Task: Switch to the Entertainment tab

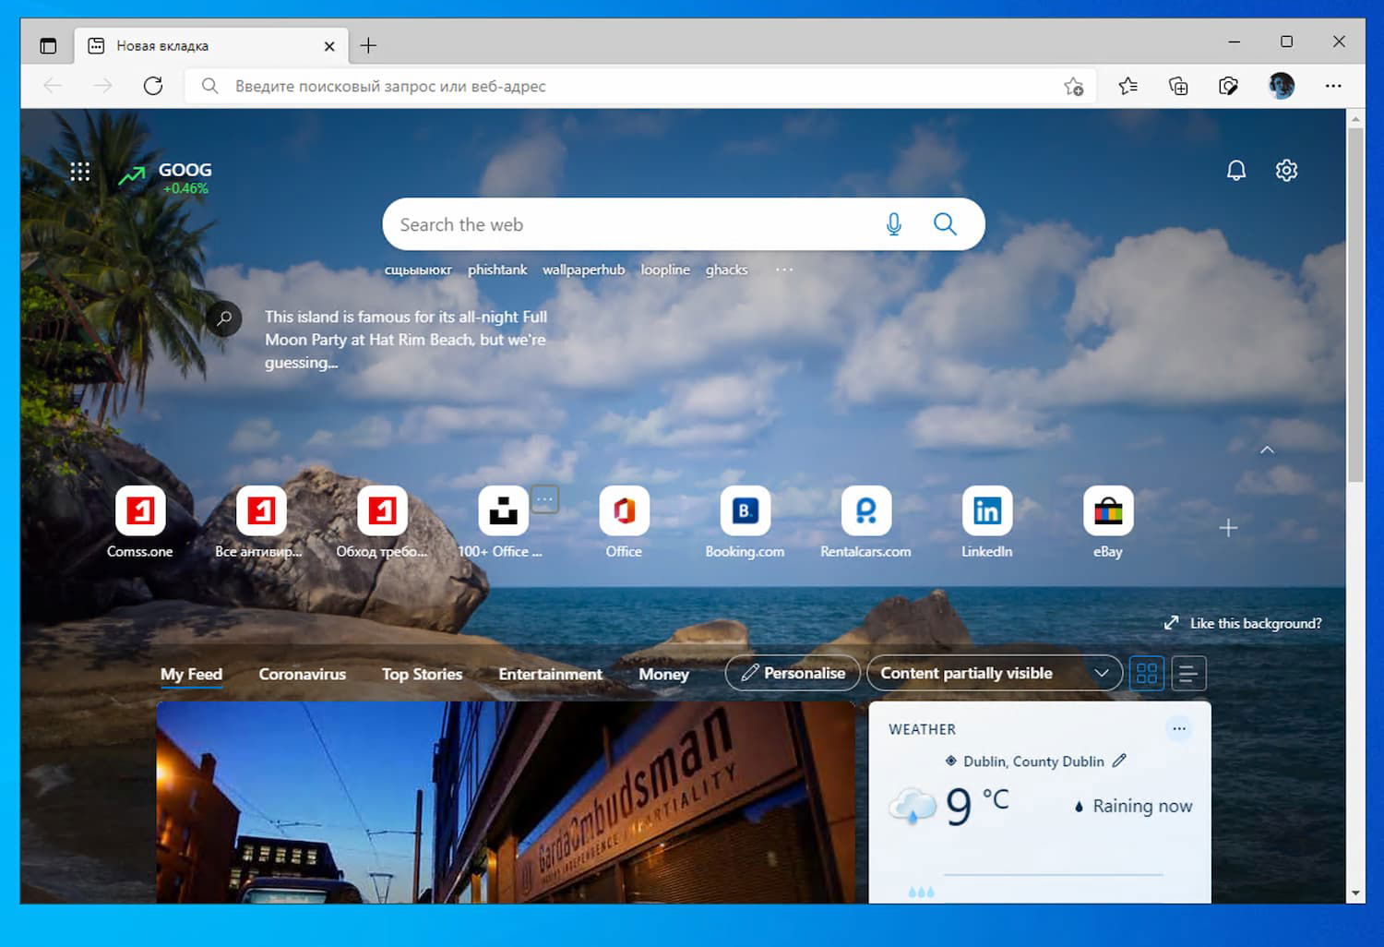Action: (x=551, y=674)
